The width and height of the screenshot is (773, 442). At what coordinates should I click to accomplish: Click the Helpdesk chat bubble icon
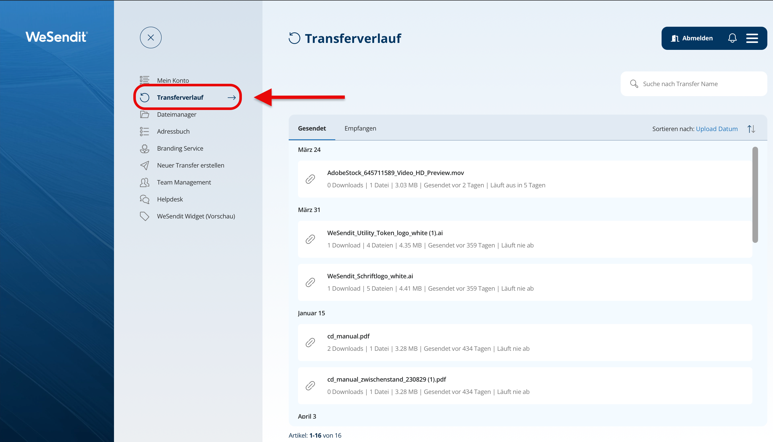[x=144, y=199]
